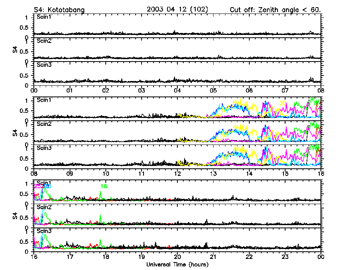
Task: Click the hour tick label "10"
Action: pos(106,174)
